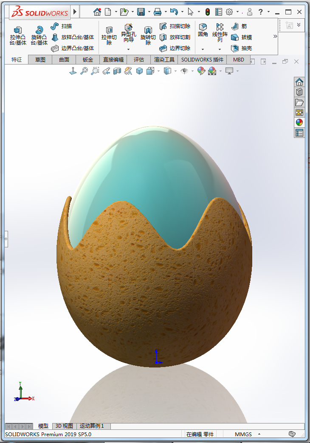Open Hide/Show Items dropdown arrow

[193, 71]
